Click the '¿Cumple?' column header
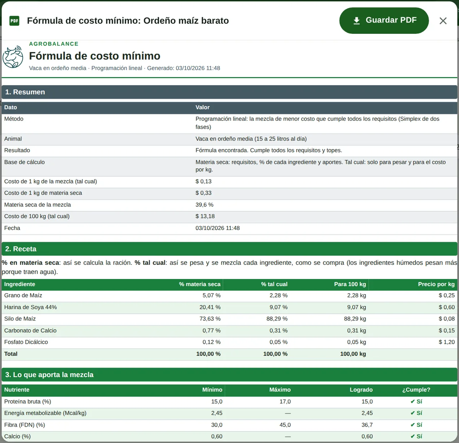 coord(416,390)
